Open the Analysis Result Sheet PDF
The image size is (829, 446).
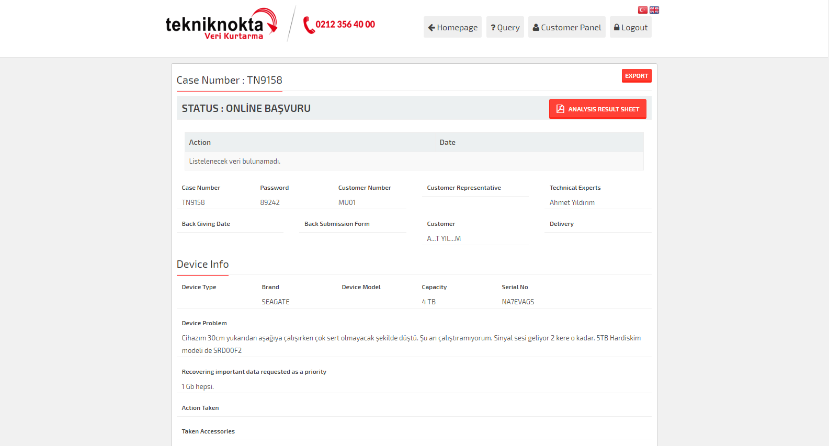(x=597, y=109)
